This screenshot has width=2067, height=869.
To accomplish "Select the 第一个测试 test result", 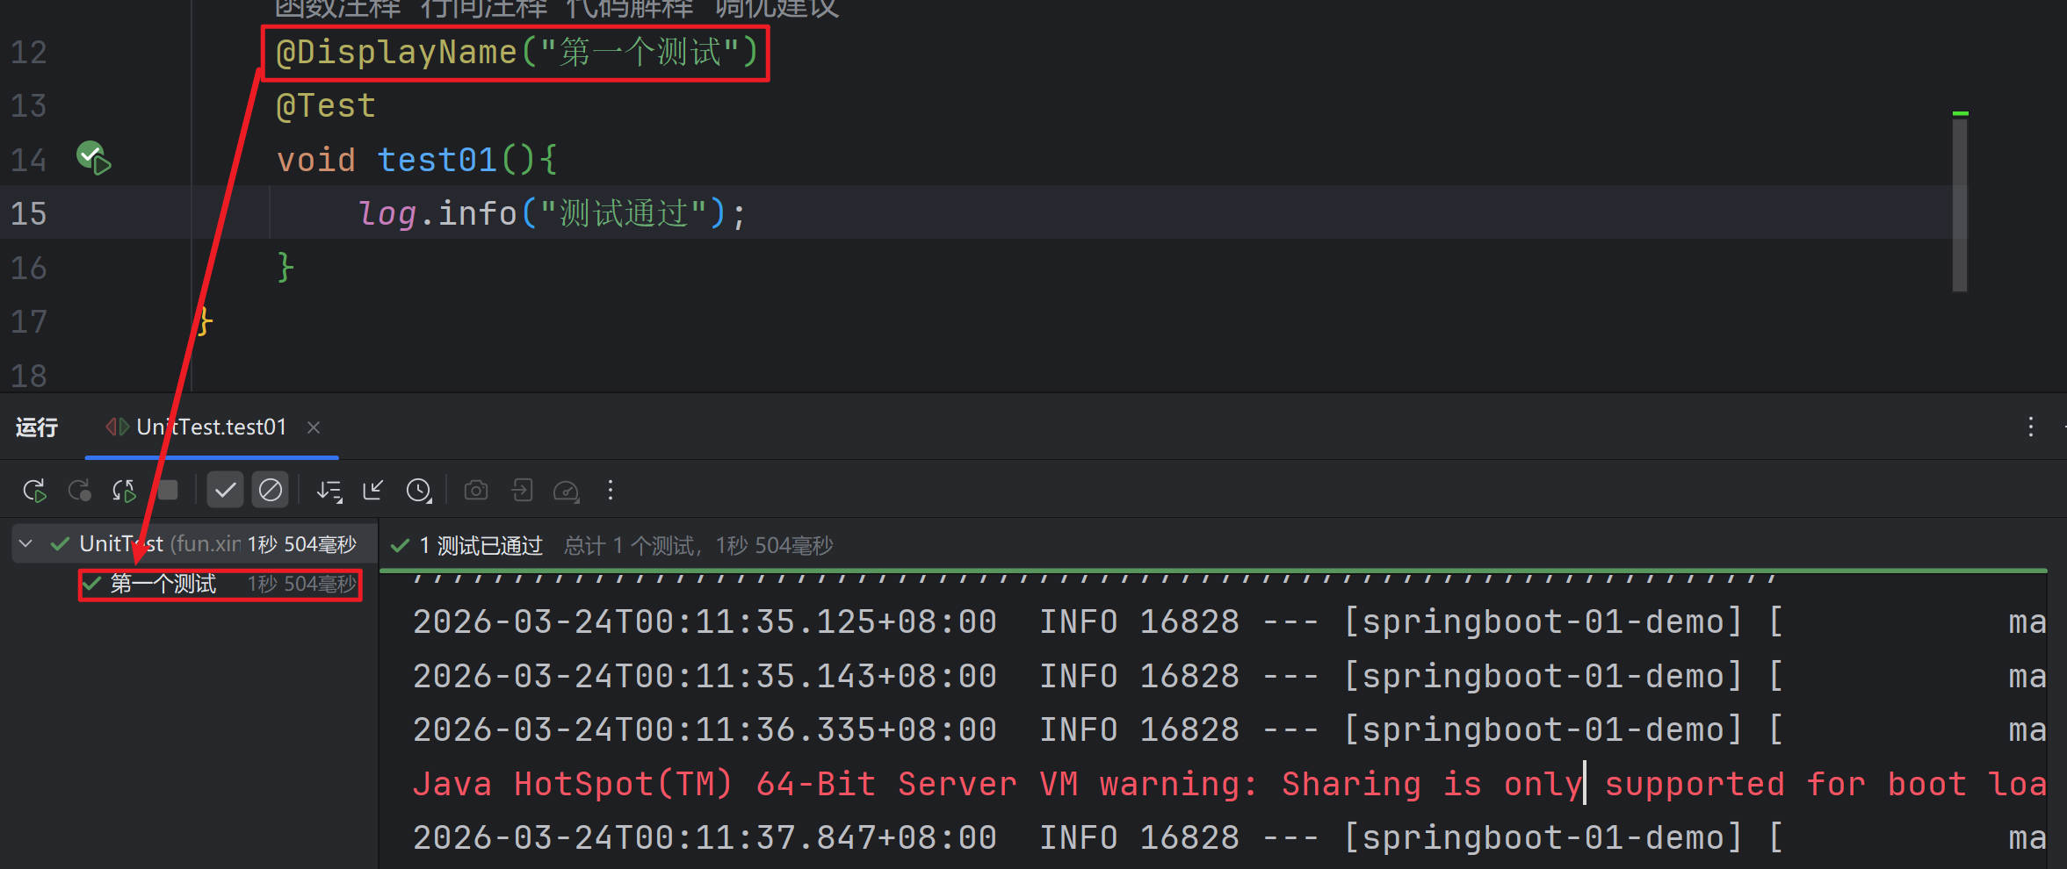I will tap(163, 584).
